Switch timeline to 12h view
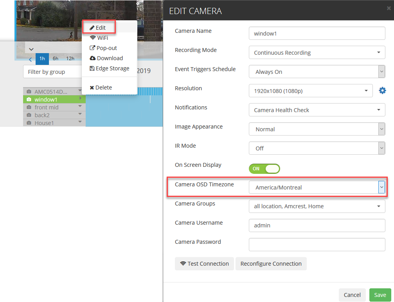This screenshot has width=394, height=302. (70, 59)
